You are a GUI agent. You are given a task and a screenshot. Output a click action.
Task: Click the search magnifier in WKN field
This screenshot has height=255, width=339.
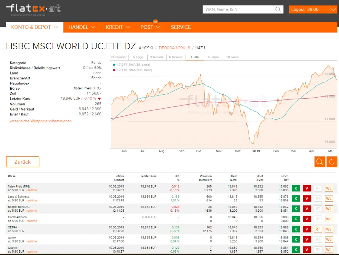278,10
